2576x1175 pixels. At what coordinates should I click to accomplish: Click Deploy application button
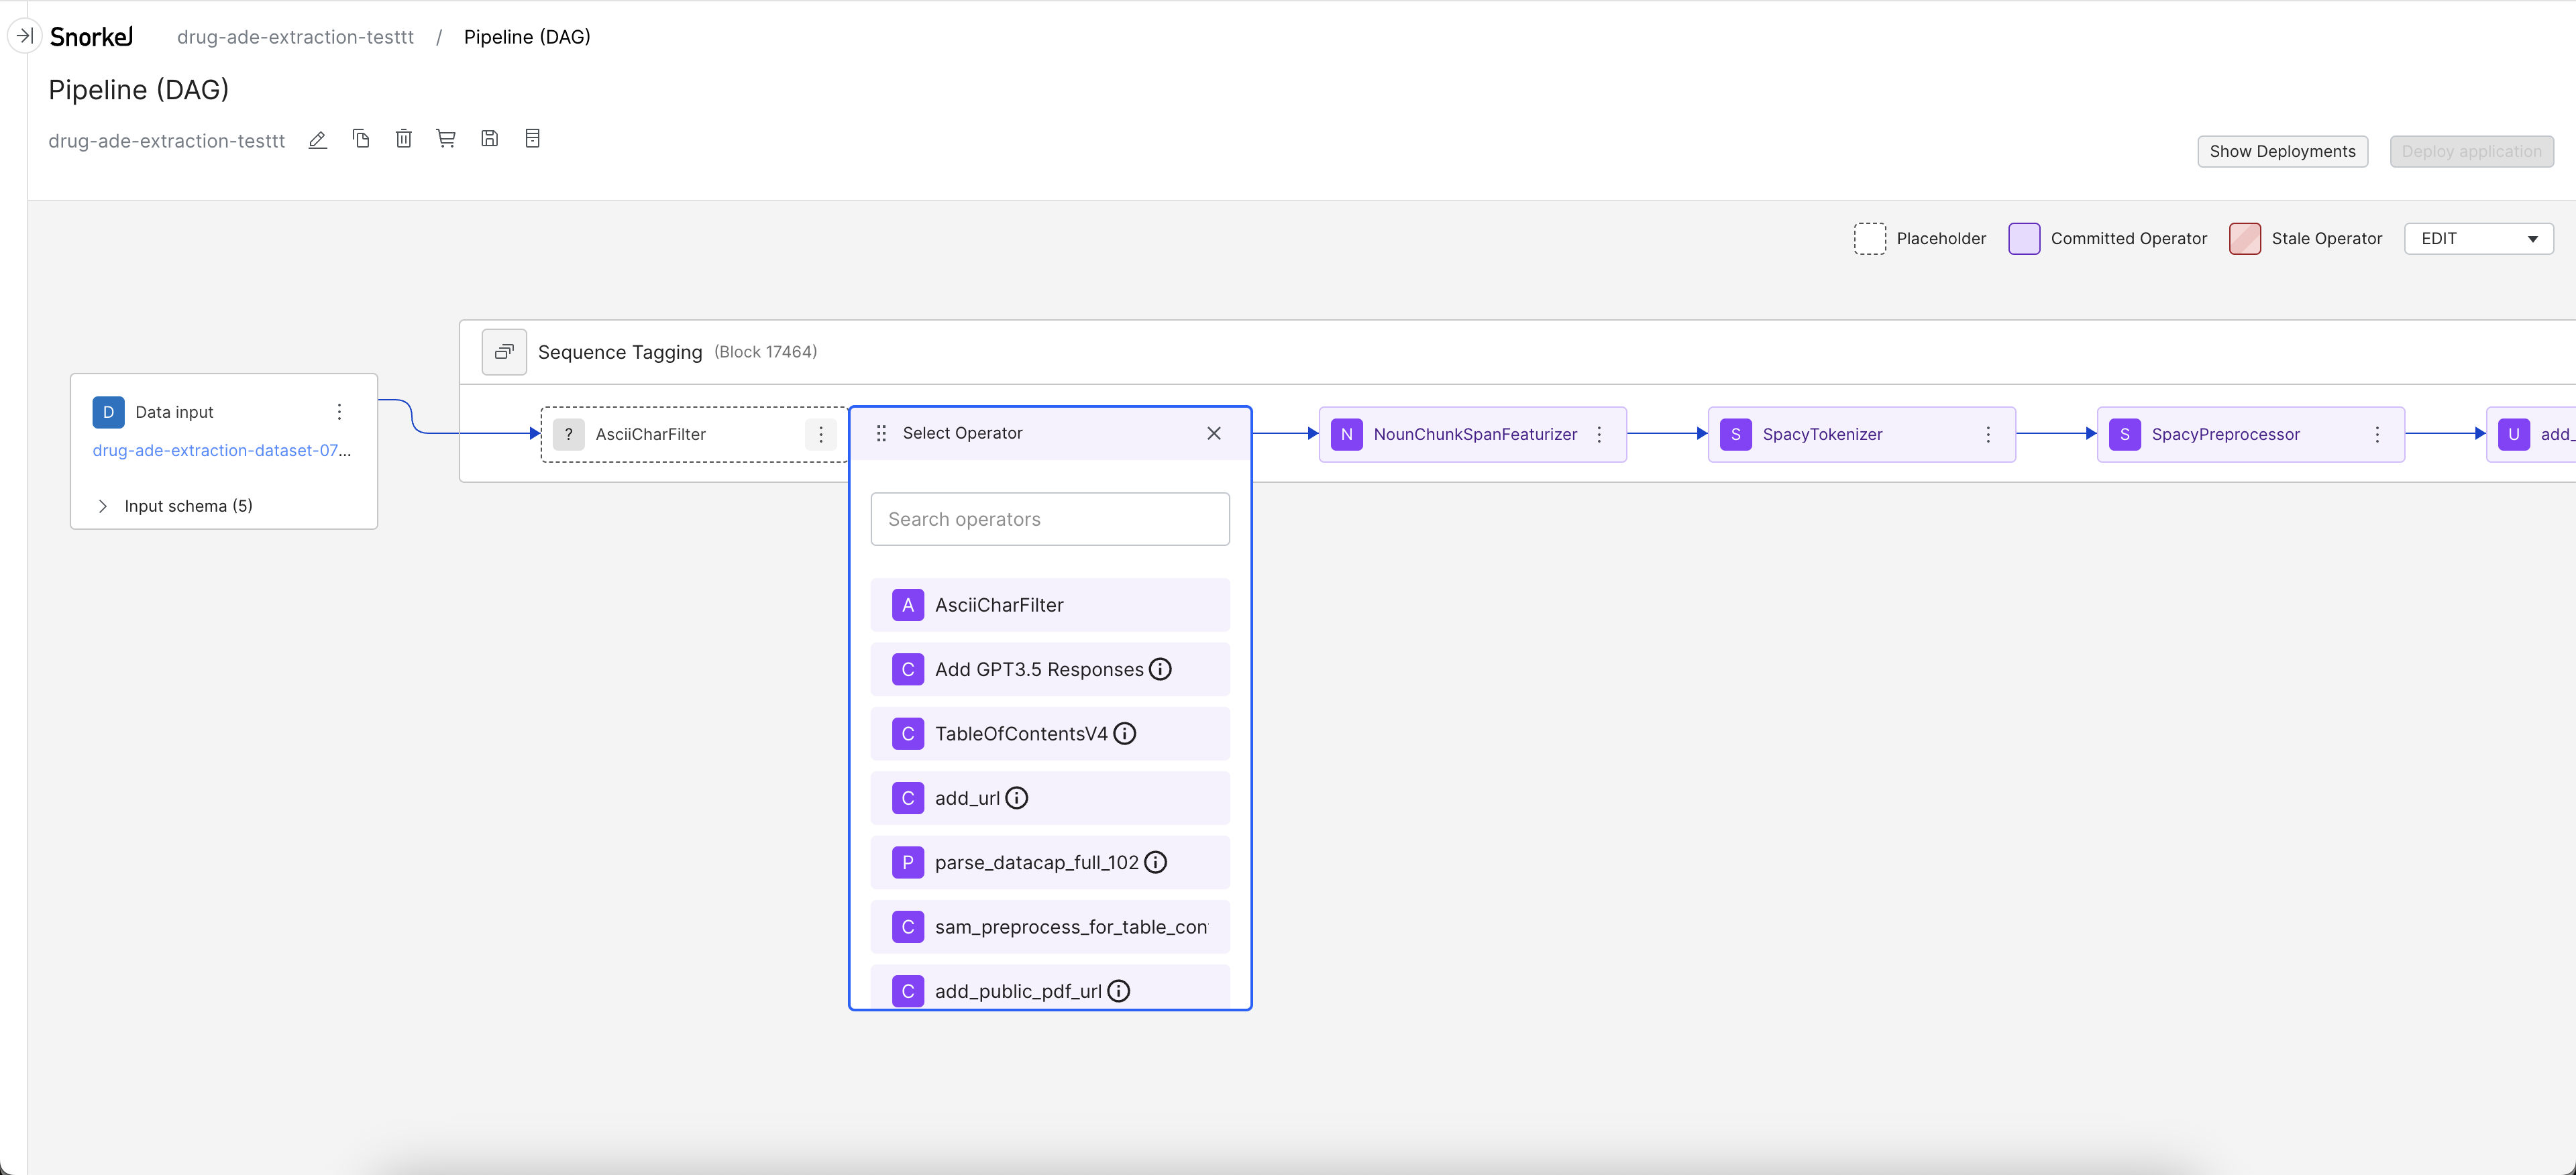pos(2472,151)
